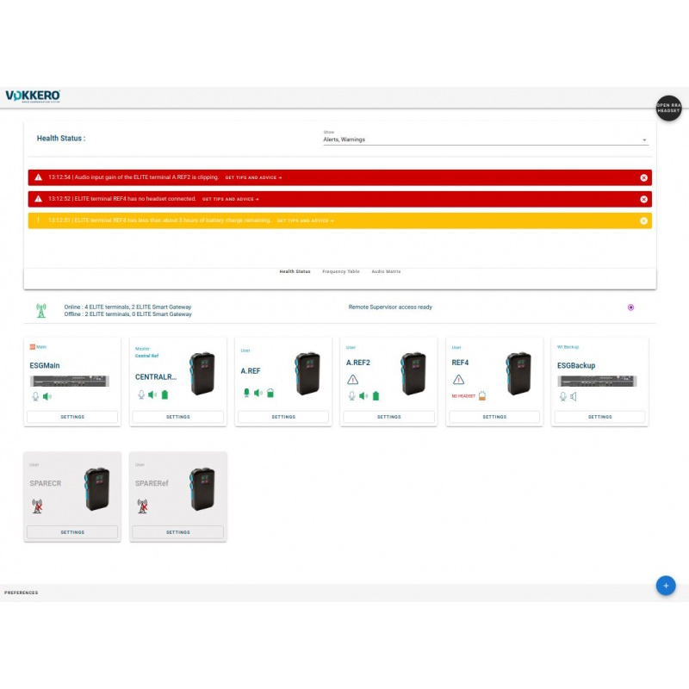This screenshot has height=689, width=689.
Task: Click the ESGMain gateway rack image
Action: click(70, 381)
